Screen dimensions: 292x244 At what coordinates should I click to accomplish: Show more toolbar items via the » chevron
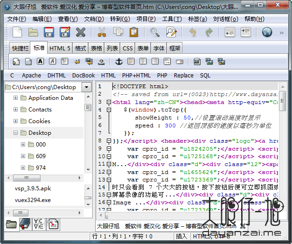click(x=282, y=33)
